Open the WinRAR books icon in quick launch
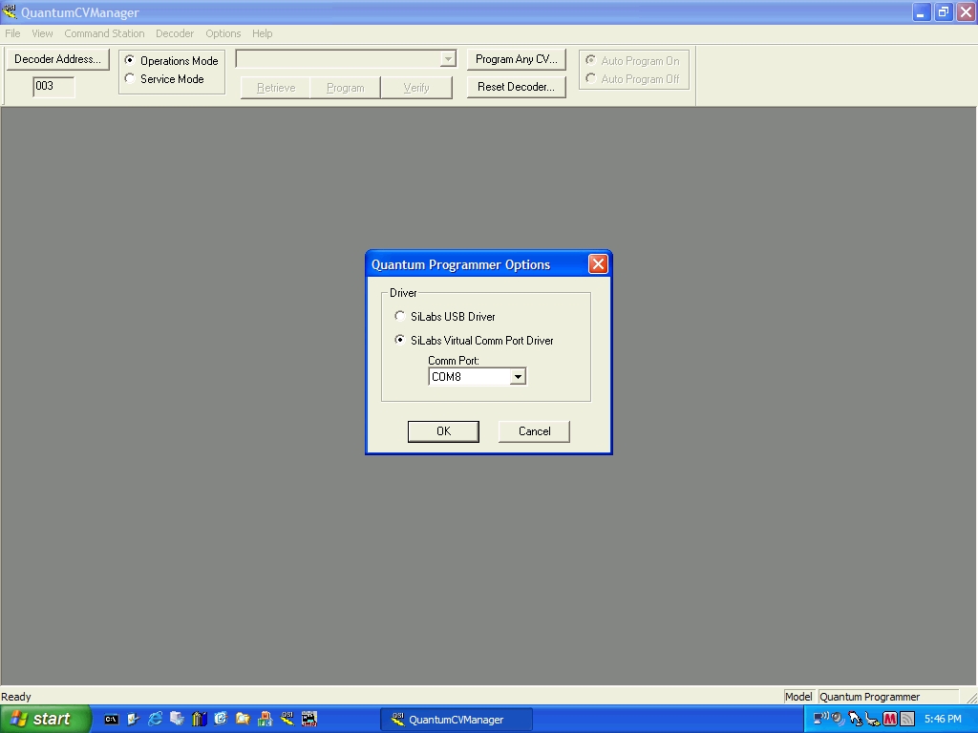 coord(199,719)
